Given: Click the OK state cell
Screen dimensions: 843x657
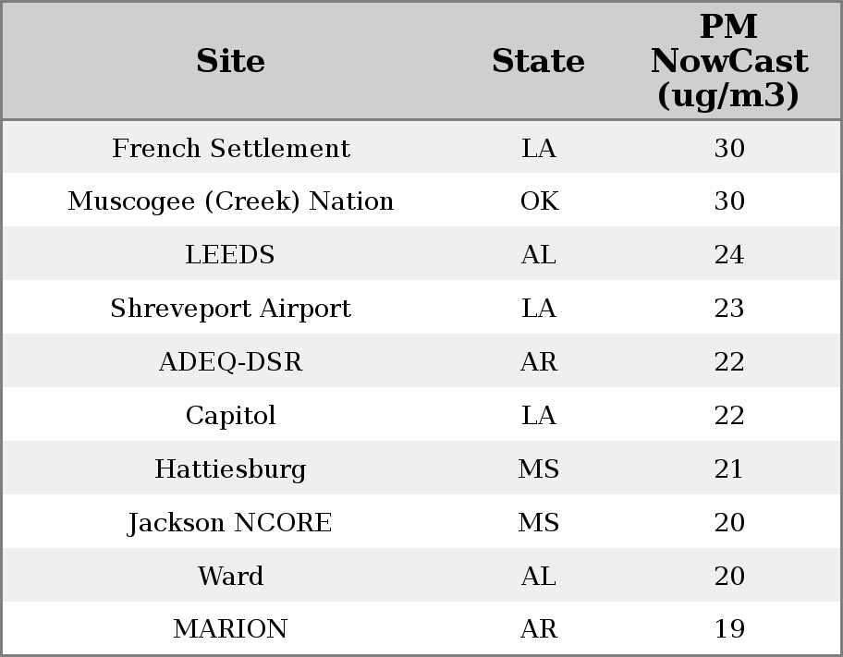Looking at the screenshot, I should coord(539,201).
